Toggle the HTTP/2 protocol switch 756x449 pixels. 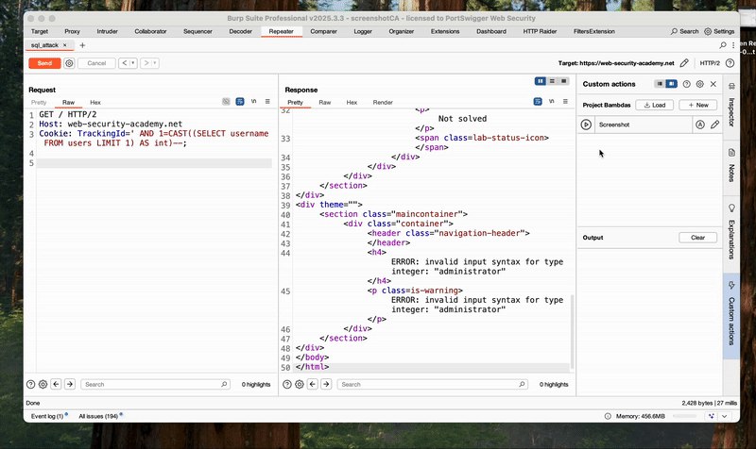(711, 63)
